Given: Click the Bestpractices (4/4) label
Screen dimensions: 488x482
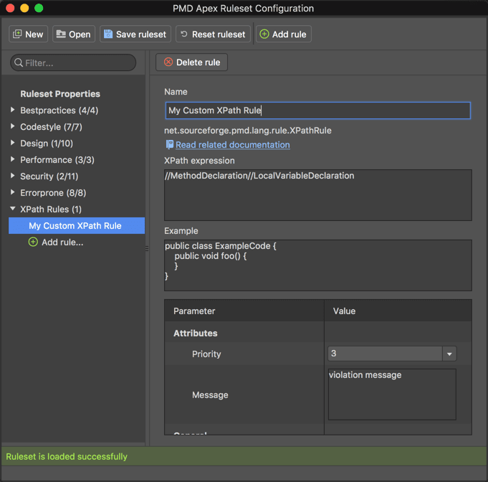Looking at the screenshot, I should pos(59,110).
